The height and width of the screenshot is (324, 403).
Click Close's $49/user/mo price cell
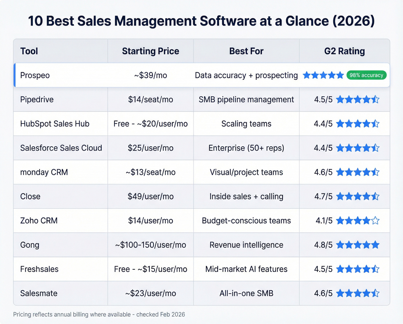[x=151, y=196]
